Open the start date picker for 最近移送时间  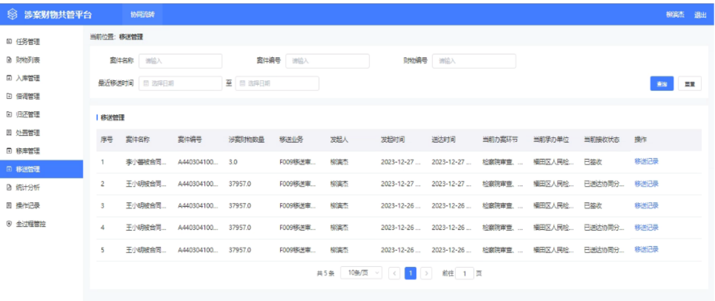pos(180,83)
